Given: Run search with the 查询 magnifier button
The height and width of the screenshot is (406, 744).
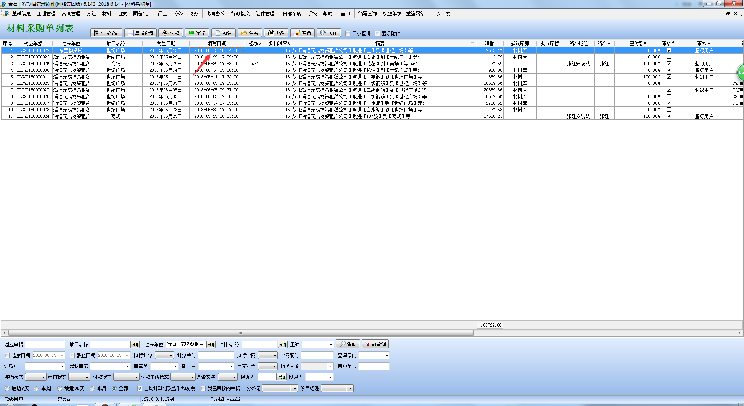Looking at the screenshot, I should pos(348,344).
